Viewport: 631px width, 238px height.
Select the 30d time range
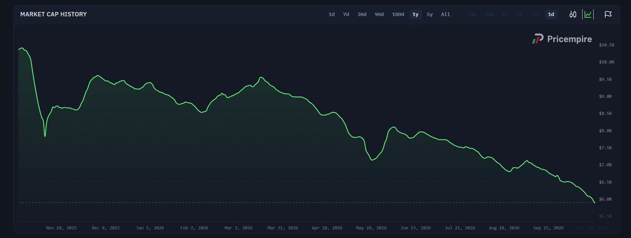(362, 14)
